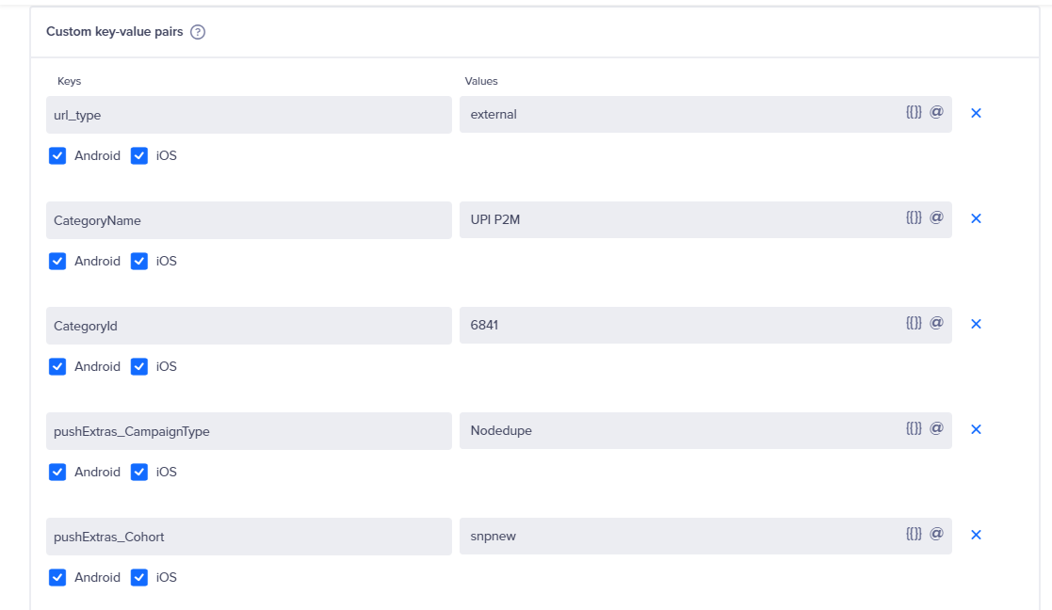
Task: Delete the CategoryName row with X icon
Action: coord(976,218)
